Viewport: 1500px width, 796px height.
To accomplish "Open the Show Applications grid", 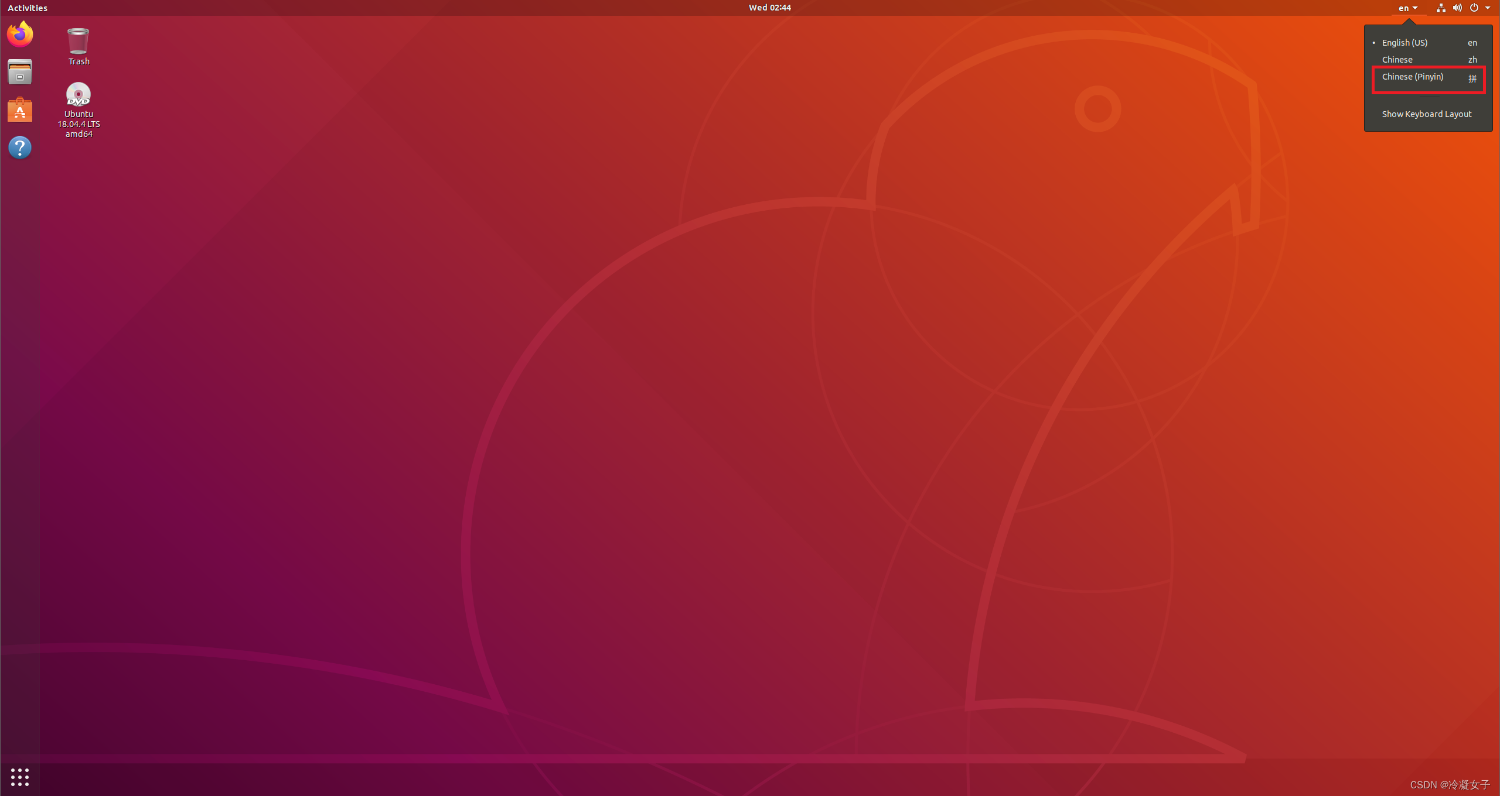I will coord(19,777).
